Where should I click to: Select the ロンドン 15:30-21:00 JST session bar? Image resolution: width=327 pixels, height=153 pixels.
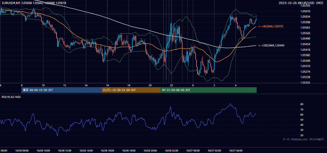(131, 90)
